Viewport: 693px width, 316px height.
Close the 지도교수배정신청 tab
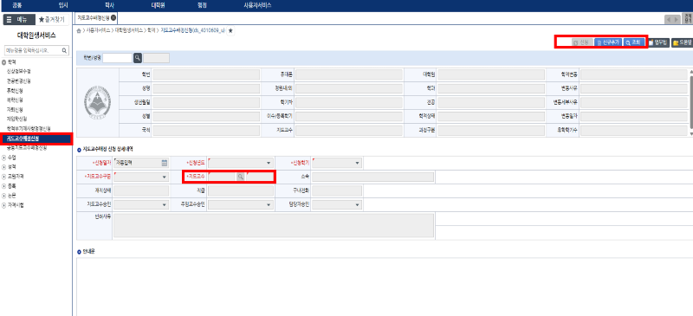coord(113,17)
